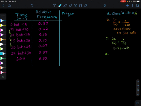Go to previous page with up chevron
The width and height of the screenshot is (141, 106).
pyautogui.click(x=138, y=81)
